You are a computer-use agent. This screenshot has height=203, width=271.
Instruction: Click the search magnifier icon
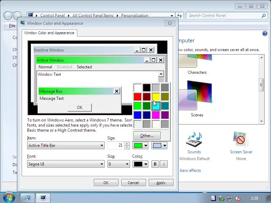[264, 16]
